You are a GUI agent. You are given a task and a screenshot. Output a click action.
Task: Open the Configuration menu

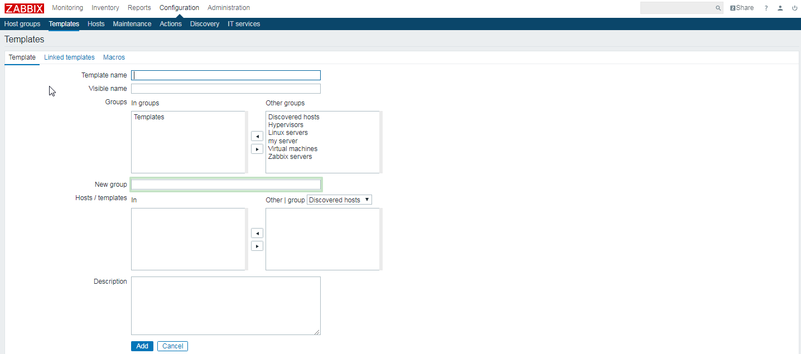pos(179,8)
